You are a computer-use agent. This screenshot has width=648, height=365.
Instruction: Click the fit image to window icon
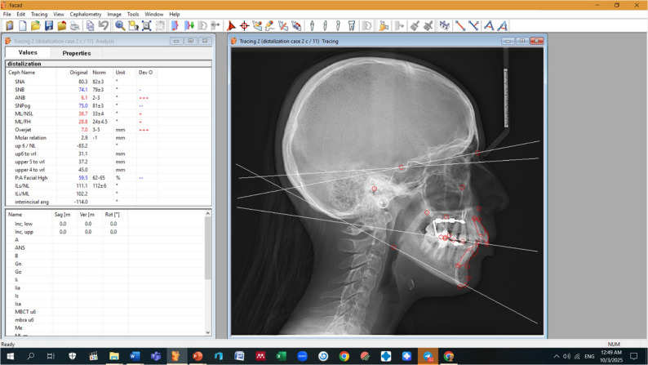(x=146, y=25)
